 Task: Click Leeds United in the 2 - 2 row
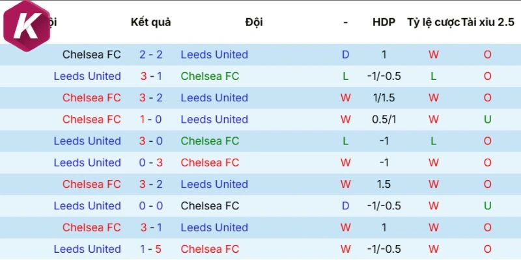point(214,55)
